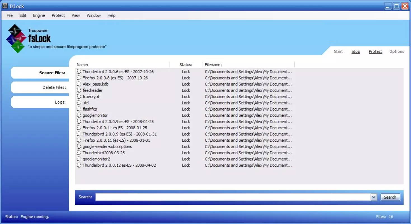
Task: Click icon beside Thunderbird2008-03-25 entry
Action: pos(79,153)
